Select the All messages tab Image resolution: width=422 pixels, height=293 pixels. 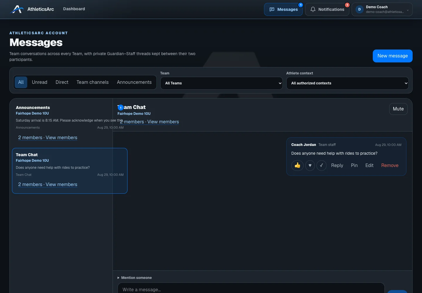(x=21, y=82)
